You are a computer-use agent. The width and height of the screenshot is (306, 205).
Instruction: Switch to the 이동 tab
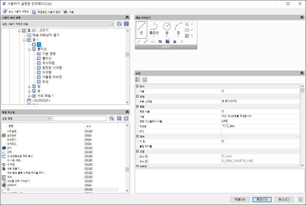68,12
